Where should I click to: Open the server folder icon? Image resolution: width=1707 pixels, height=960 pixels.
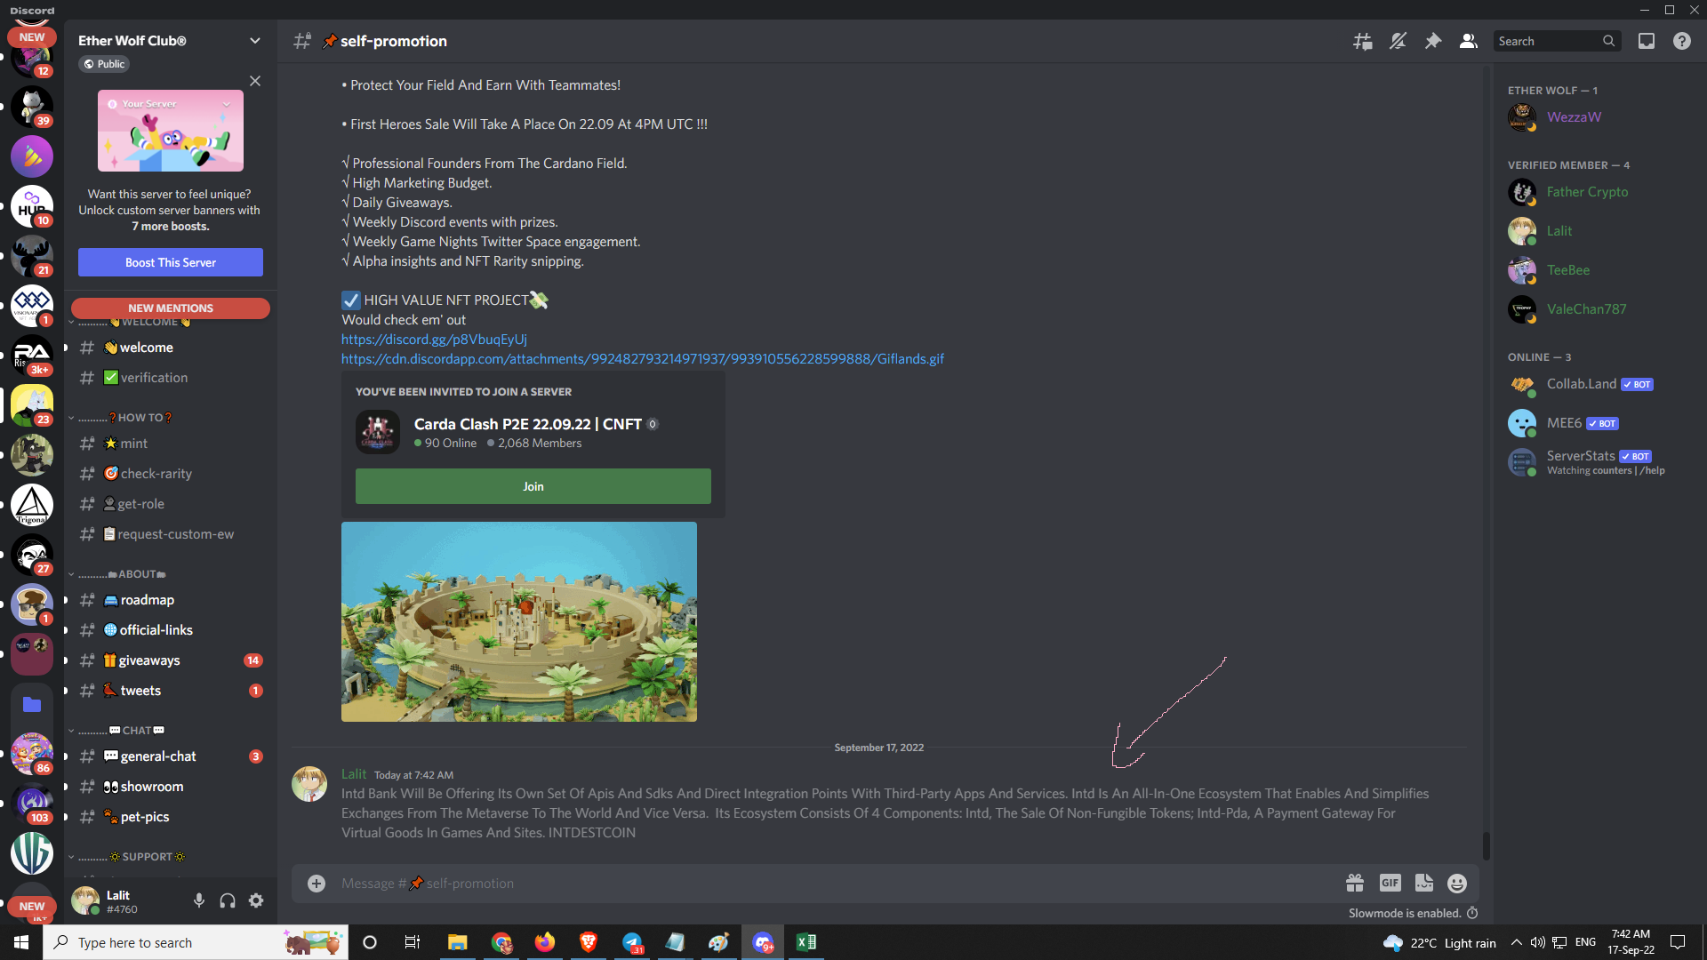click(x=32, y=705)
